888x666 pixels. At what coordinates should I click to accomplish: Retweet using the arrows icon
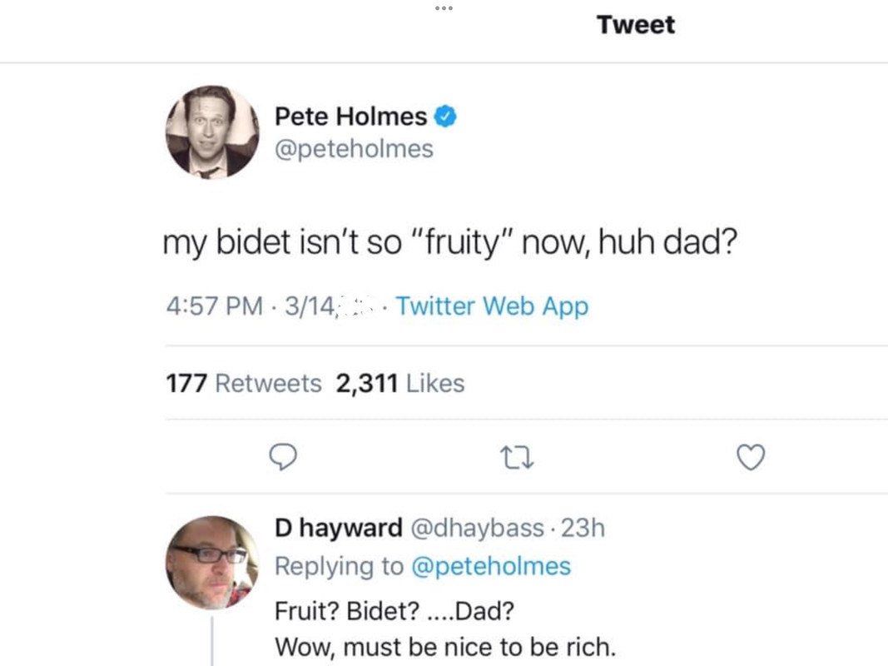coord(517,457)
